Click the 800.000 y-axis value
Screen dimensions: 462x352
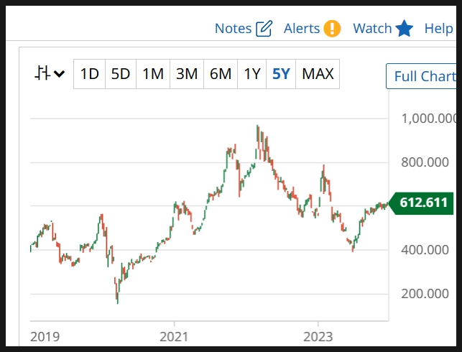pyautogui.click(x=425, y=162)
